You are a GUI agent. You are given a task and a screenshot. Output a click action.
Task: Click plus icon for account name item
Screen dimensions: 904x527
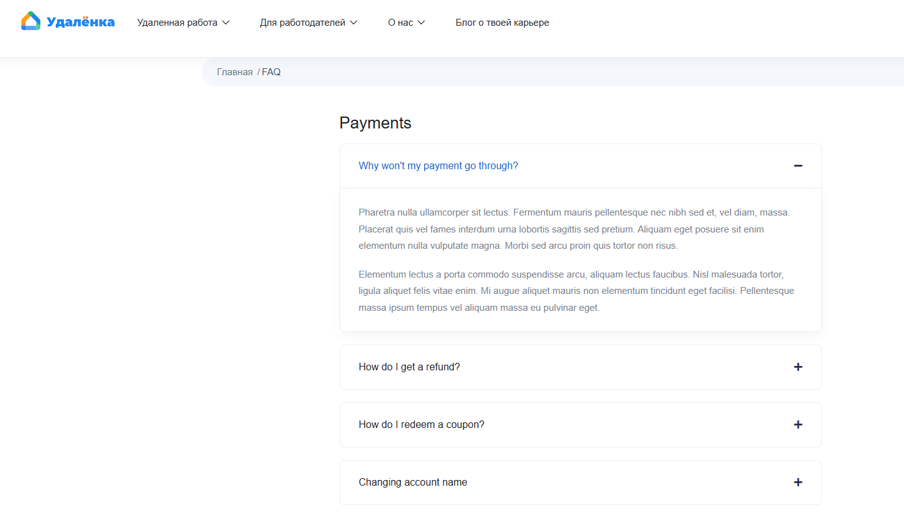pyautogui.click(x=797, y=483)
